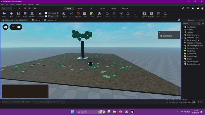Open viewport settings gear
Image resolution: width=205 pixels, height=115 pixels.
179,20
